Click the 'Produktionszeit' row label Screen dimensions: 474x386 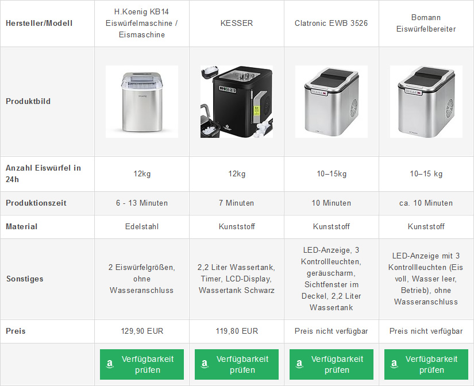coord(36,203)
